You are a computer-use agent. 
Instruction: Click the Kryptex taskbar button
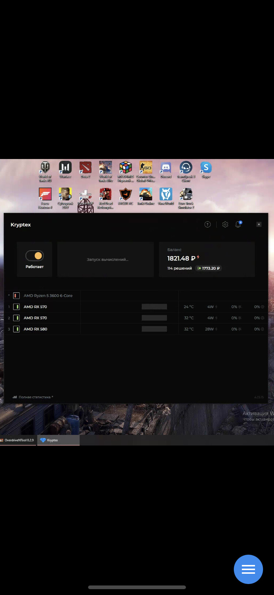[x=58, y=440]
